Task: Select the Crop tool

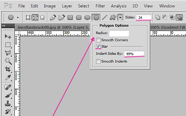Action: [x=8, y=69]
